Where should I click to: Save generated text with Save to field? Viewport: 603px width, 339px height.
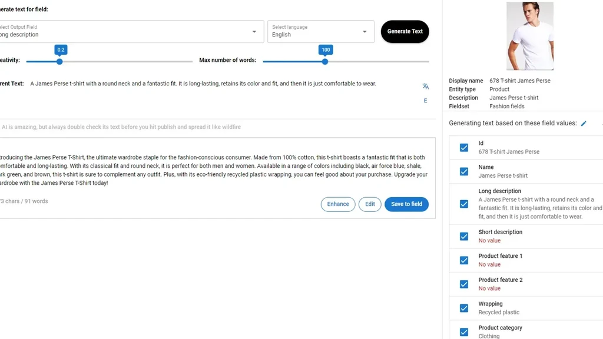coord(406,204)
